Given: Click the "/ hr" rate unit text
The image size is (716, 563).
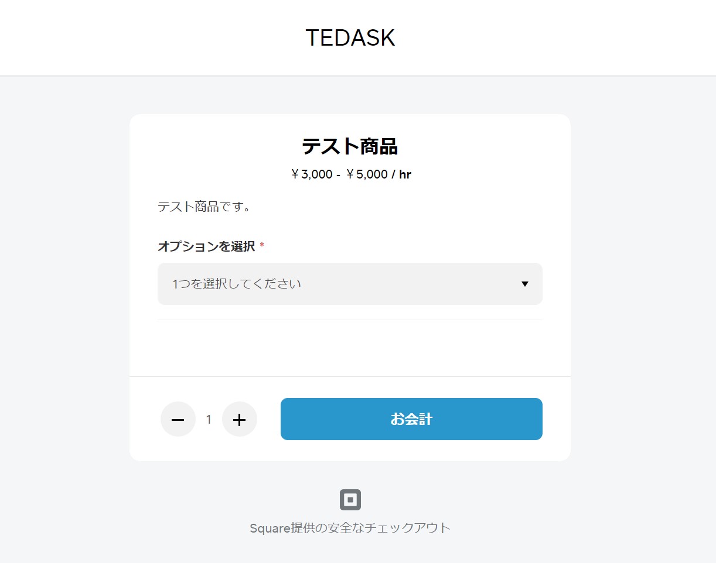Looking at the screenshot, I should pyautogui.click(x=402, y=174).
